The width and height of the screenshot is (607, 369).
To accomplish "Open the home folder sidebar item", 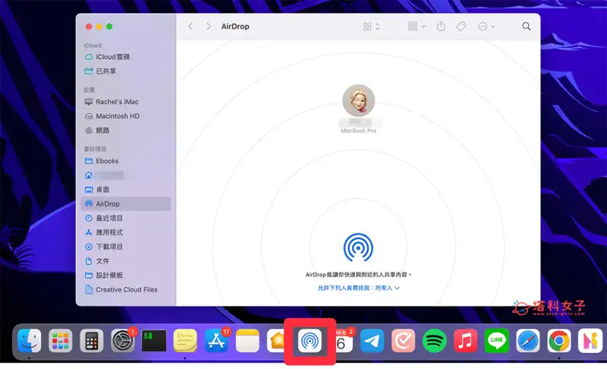I will point(126,175).
